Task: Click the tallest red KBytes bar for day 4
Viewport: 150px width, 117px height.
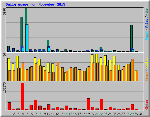Action: coord(22,97)
